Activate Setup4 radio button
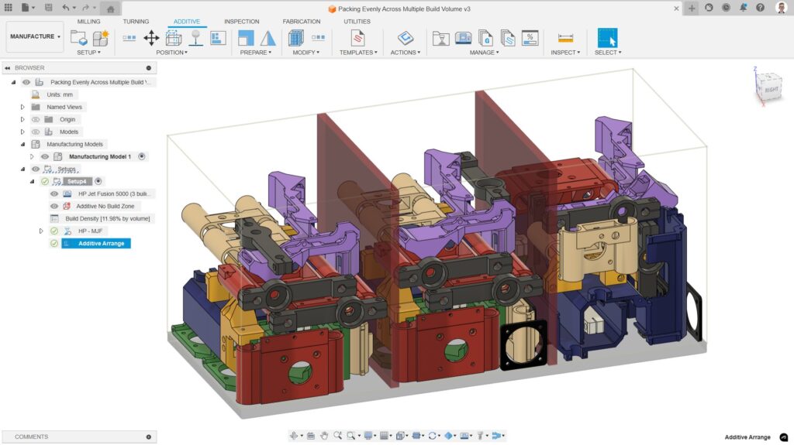This screenshot has width=794, height=445. (98, 181)
